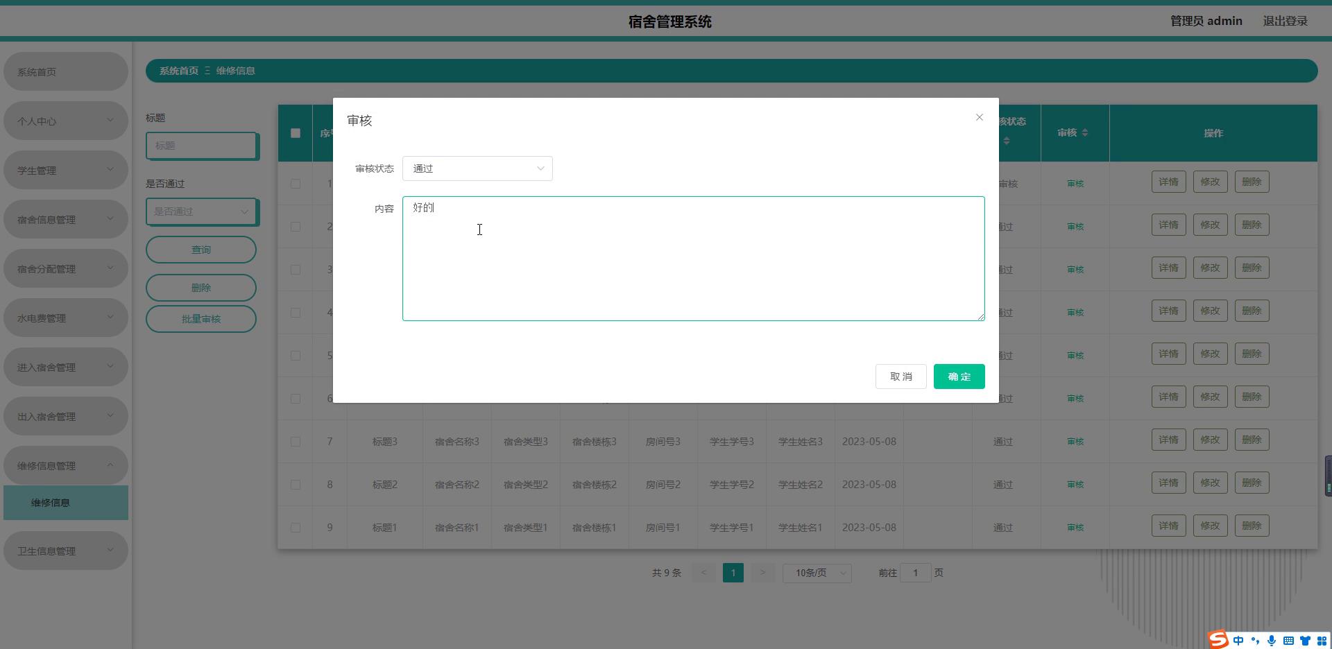
Task: Go to pagination page 1
Action: pos(733,573)
